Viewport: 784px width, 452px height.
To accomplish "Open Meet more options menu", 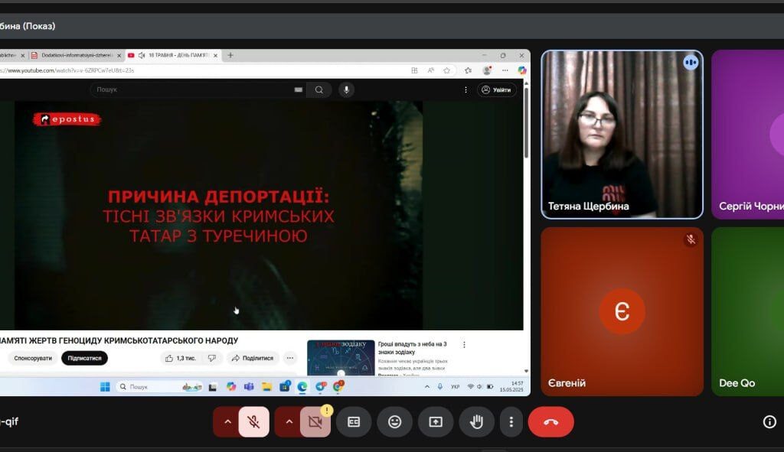I will pyautogui.click(x=511, y=422).
